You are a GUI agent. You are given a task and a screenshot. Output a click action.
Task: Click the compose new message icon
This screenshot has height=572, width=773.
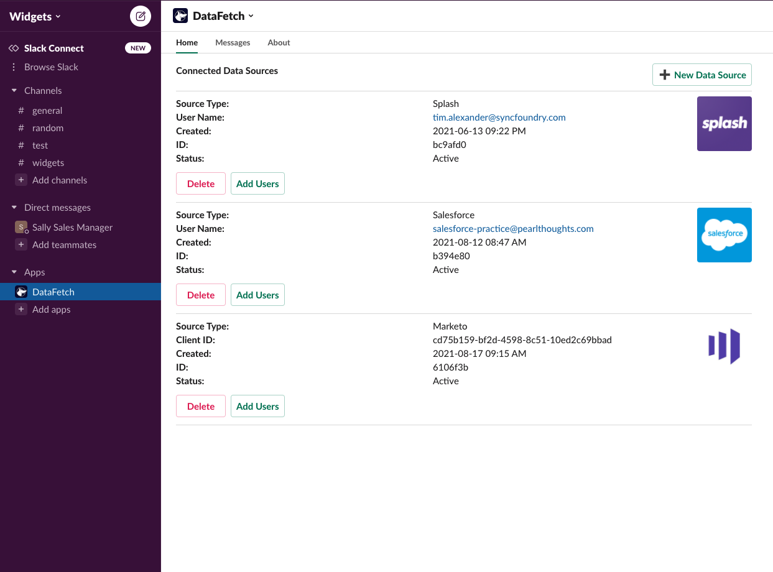[141, 16]
